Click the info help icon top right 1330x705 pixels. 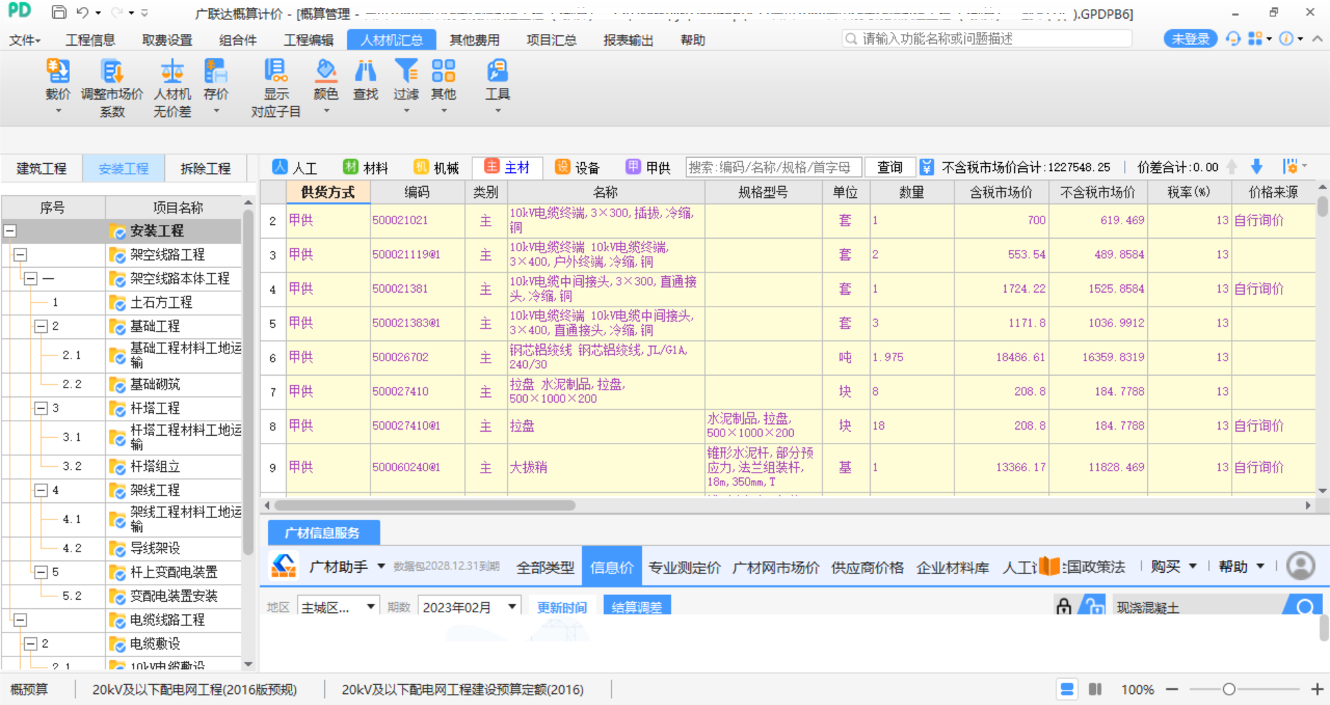[x=1286, y=39]
